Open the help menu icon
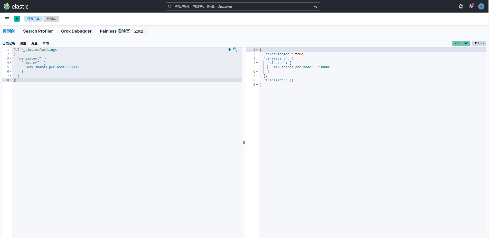The height and width of the screenshot is (238, 489). pos(461,6)
